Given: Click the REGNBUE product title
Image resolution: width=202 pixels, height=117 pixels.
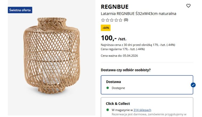Looking at the screenshot, I should [115, 7].
